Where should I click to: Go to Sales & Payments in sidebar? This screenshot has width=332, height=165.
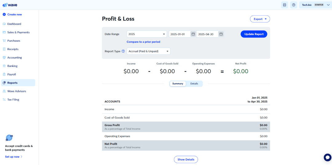18,32
